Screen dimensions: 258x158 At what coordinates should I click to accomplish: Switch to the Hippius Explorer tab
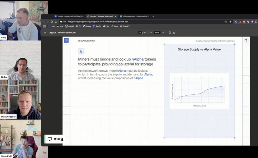134,16
